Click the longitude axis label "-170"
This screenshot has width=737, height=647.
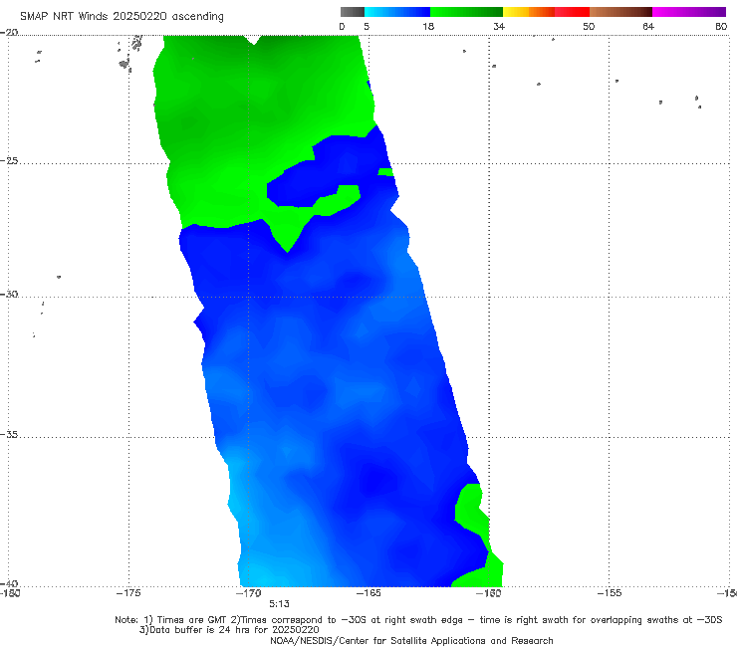click(x=249, y=593)
